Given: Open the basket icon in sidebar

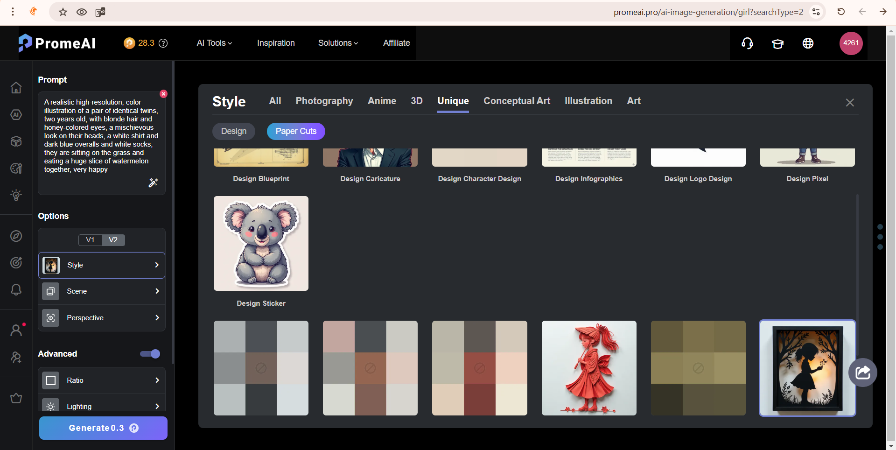Looking at the screenshot, I should [x=16, y=398].
